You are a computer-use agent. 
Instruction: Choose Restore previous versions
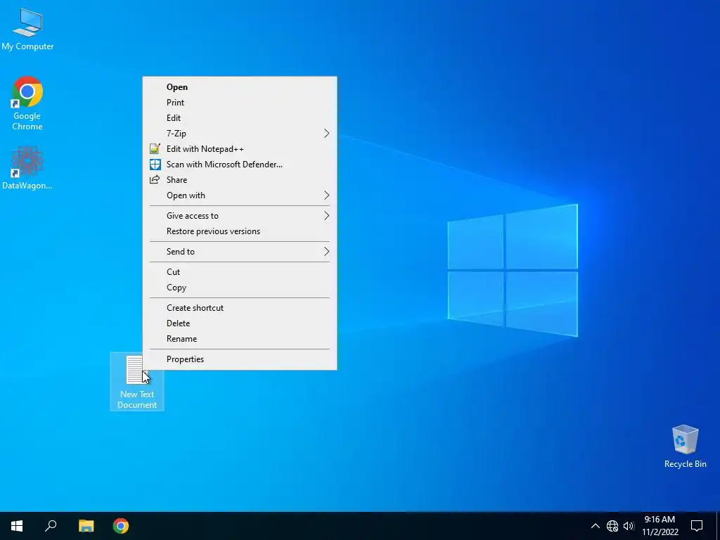pos(240,231)
